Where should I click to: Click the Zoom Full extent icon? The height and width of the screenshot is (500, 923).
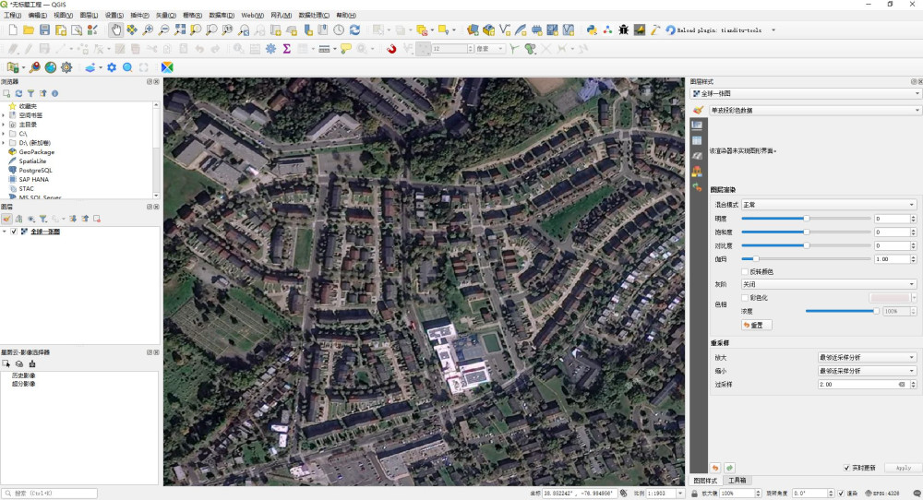(179, 30)
